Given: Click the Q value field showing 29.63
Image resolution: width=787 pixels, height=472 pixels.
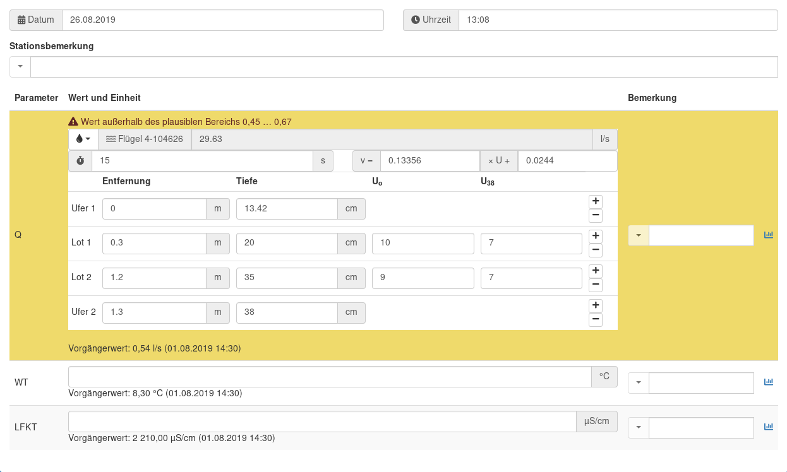Looking at the screenshot, I should 392,139.
